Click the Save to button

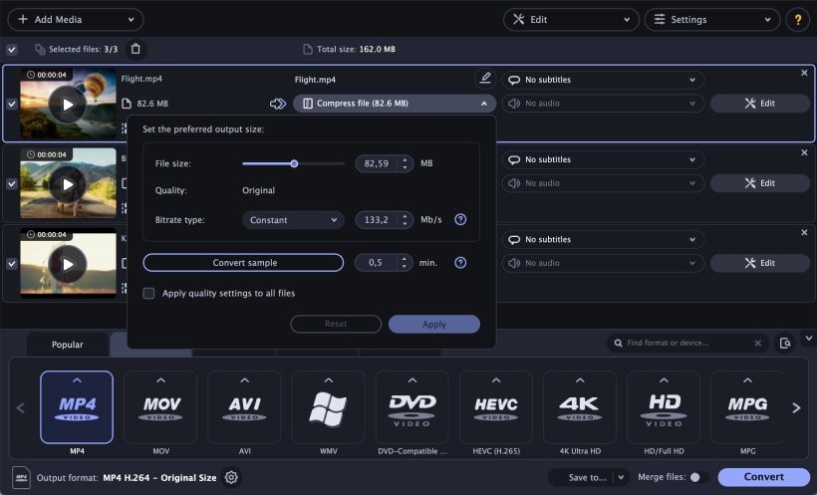click(x=587, y=477)
